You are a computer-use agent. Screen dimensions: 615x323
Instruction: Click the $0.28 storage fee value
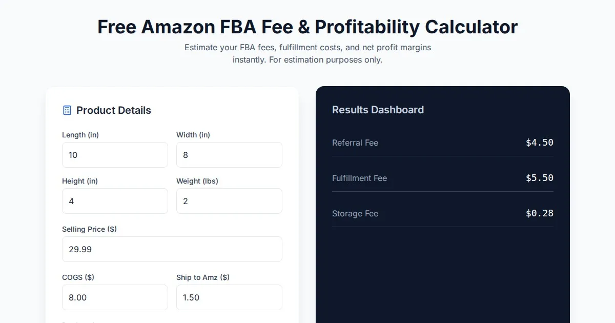539,213
